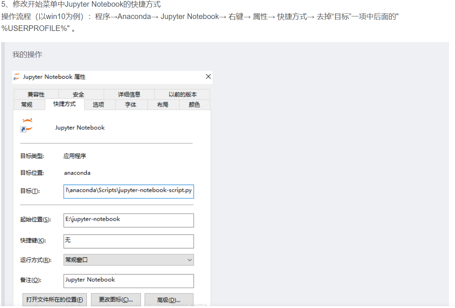Click the 目标(T) path input field
Viewport: 455px width, 308px height.
pyautogui.click(x=128, y=191)
